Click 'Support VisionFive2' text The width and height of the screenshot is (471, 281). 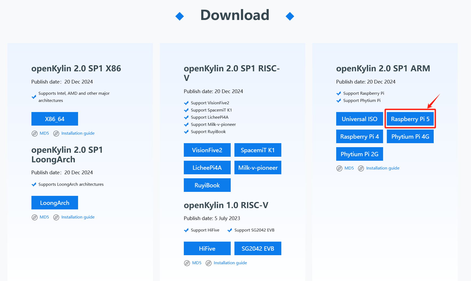tap(210, 103)
